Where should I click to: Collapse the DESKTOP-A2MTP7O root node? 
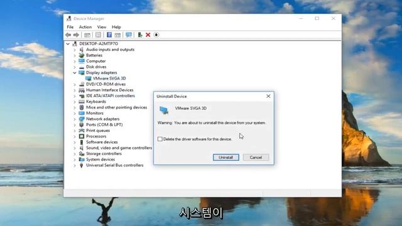68,44
